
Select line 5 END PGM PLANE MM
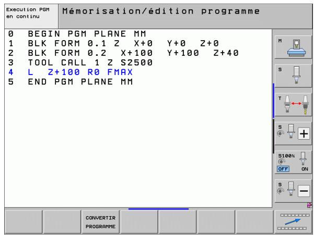click(71, 82)
